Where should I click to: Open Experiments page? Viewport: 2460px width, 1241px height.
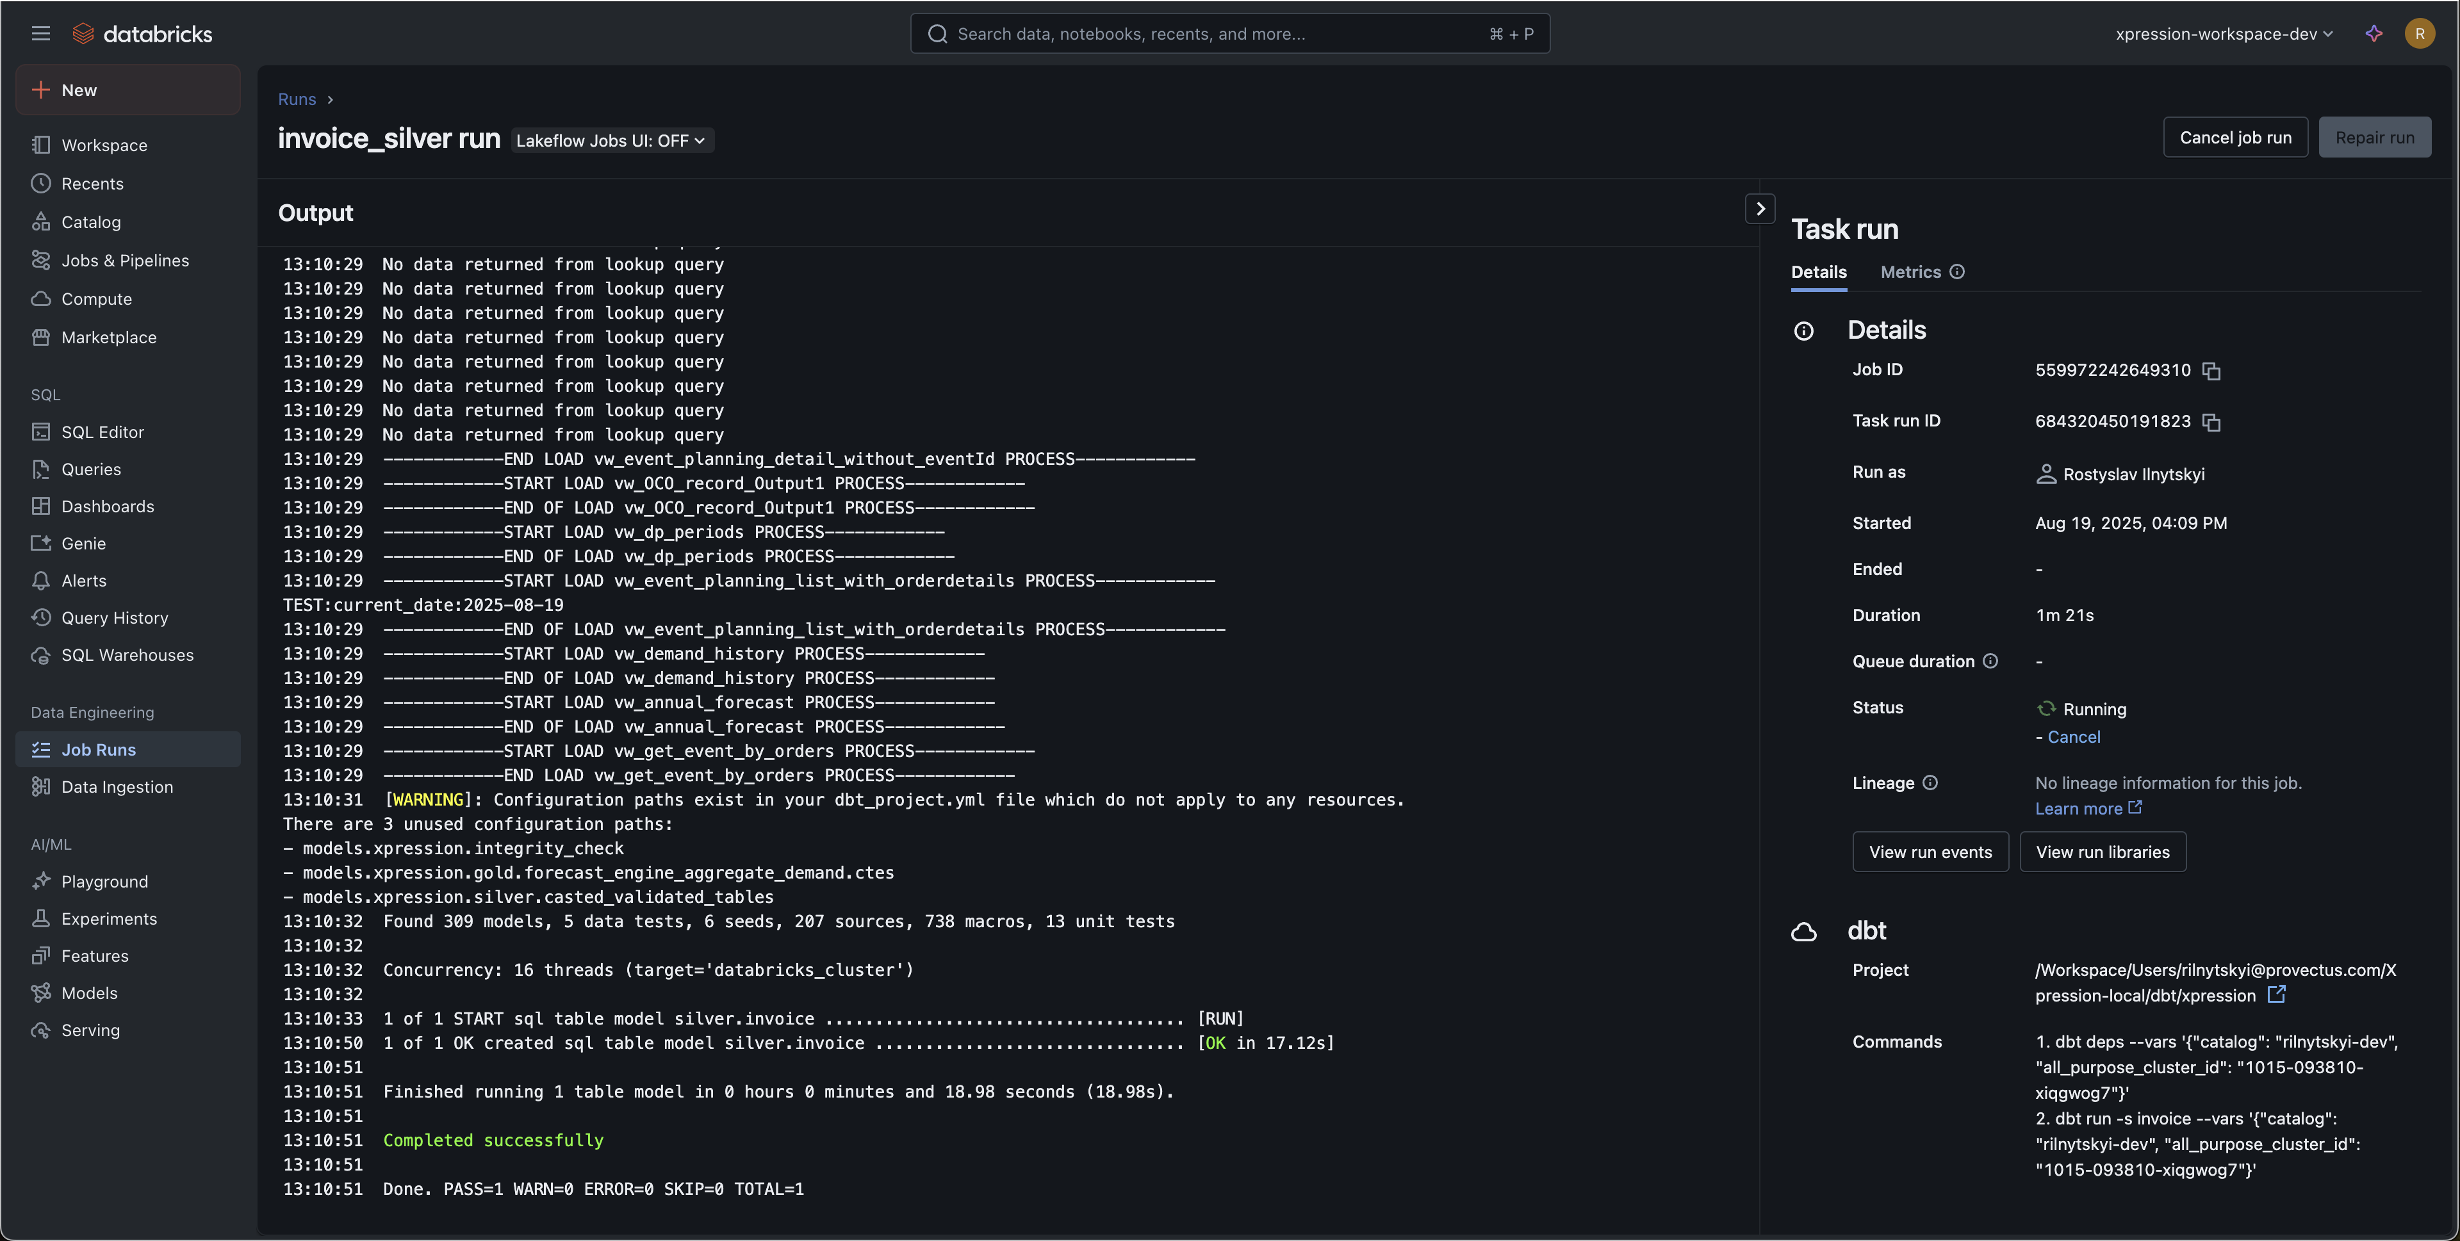128,918
